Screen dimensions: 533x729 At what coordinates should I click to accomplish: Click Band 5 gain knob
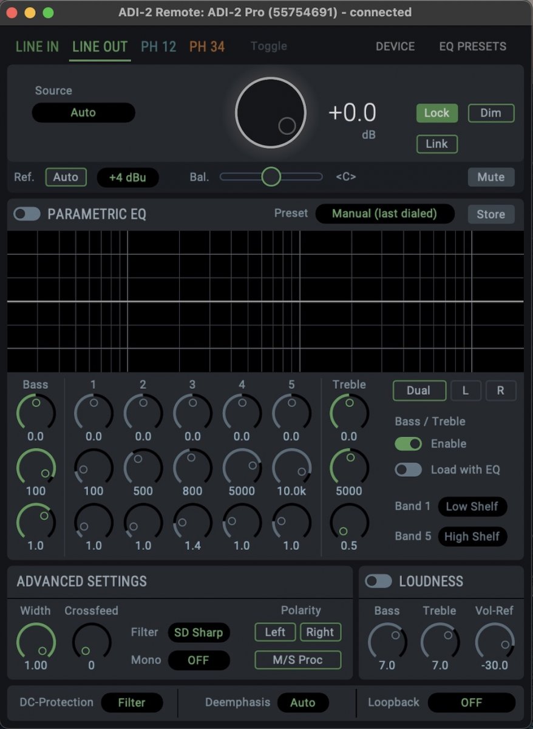click(x=291, y=413)
